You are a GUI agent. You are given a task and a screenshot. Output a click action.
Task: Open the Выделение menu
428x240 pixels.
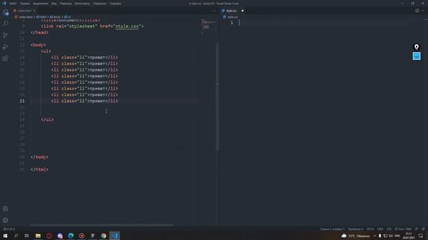(40, 3)
